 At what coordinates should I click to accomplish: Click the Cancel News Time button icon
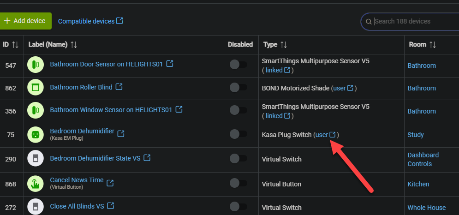[36, 184]
